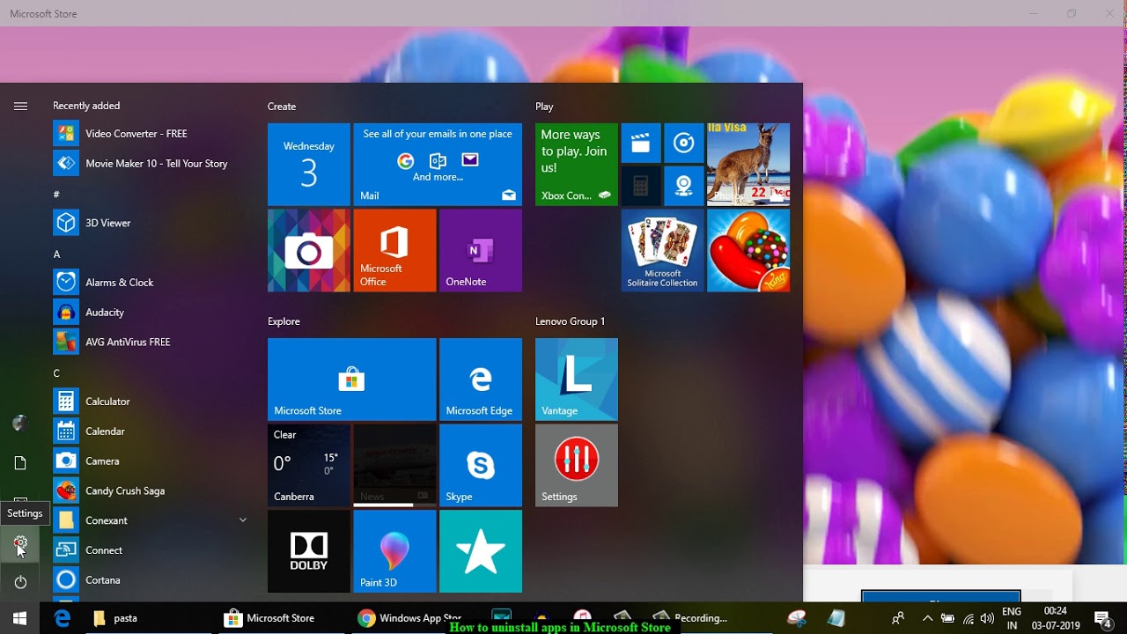Open the Microsoft Store tile

pyautogui.click(x=351, y=380)
